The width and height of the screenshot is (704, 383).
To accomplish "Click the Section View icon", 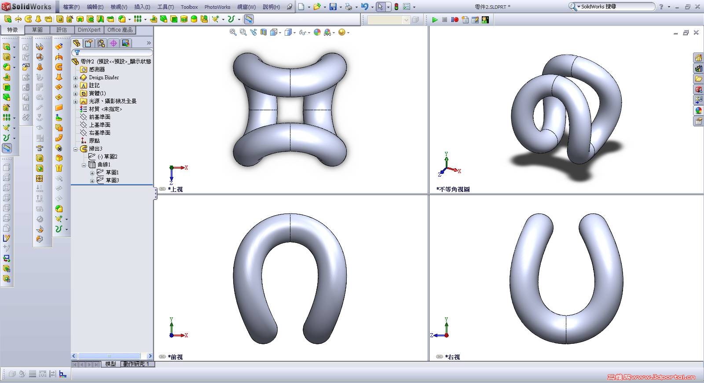I will coord(264,33).
